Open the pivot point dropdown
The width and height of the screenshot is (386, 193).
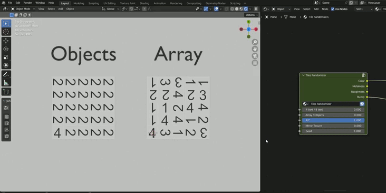[124, 9]
